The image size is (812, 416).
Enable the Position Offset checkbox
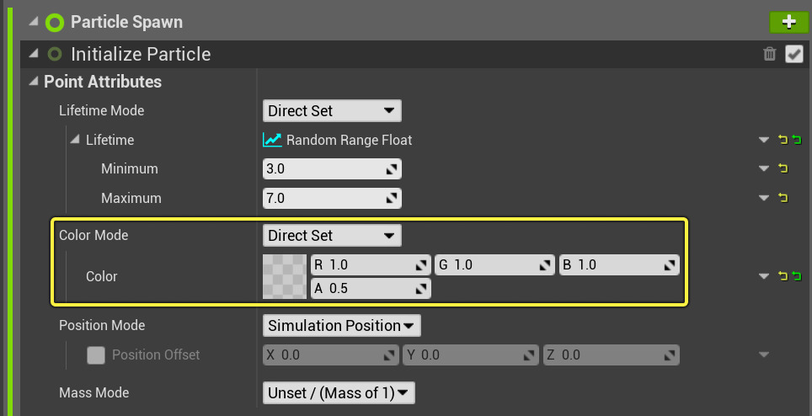pyautogui.click(x=96, y=355)
